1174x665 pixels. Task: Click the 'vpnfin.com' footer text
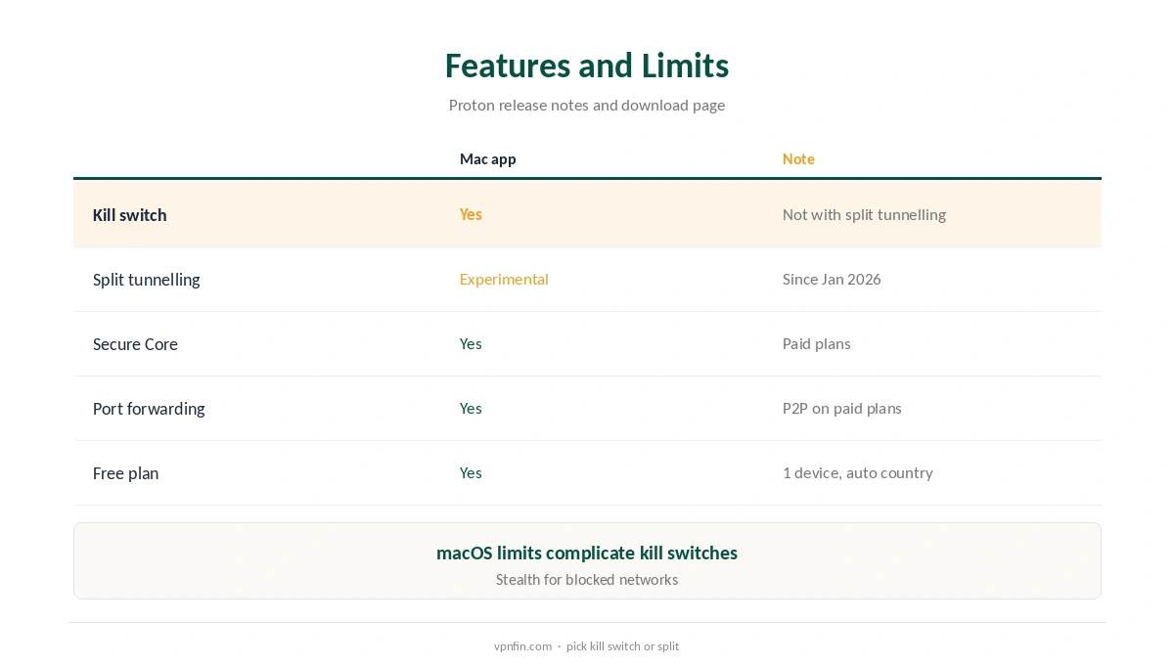[x=522, y=646]
